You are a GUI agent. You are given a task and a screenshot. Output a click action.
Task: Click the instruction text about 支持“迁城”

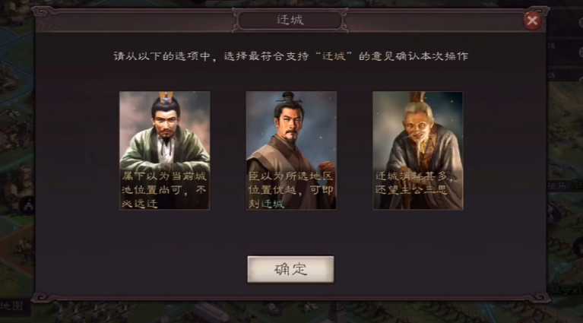[x=291, y=56]
